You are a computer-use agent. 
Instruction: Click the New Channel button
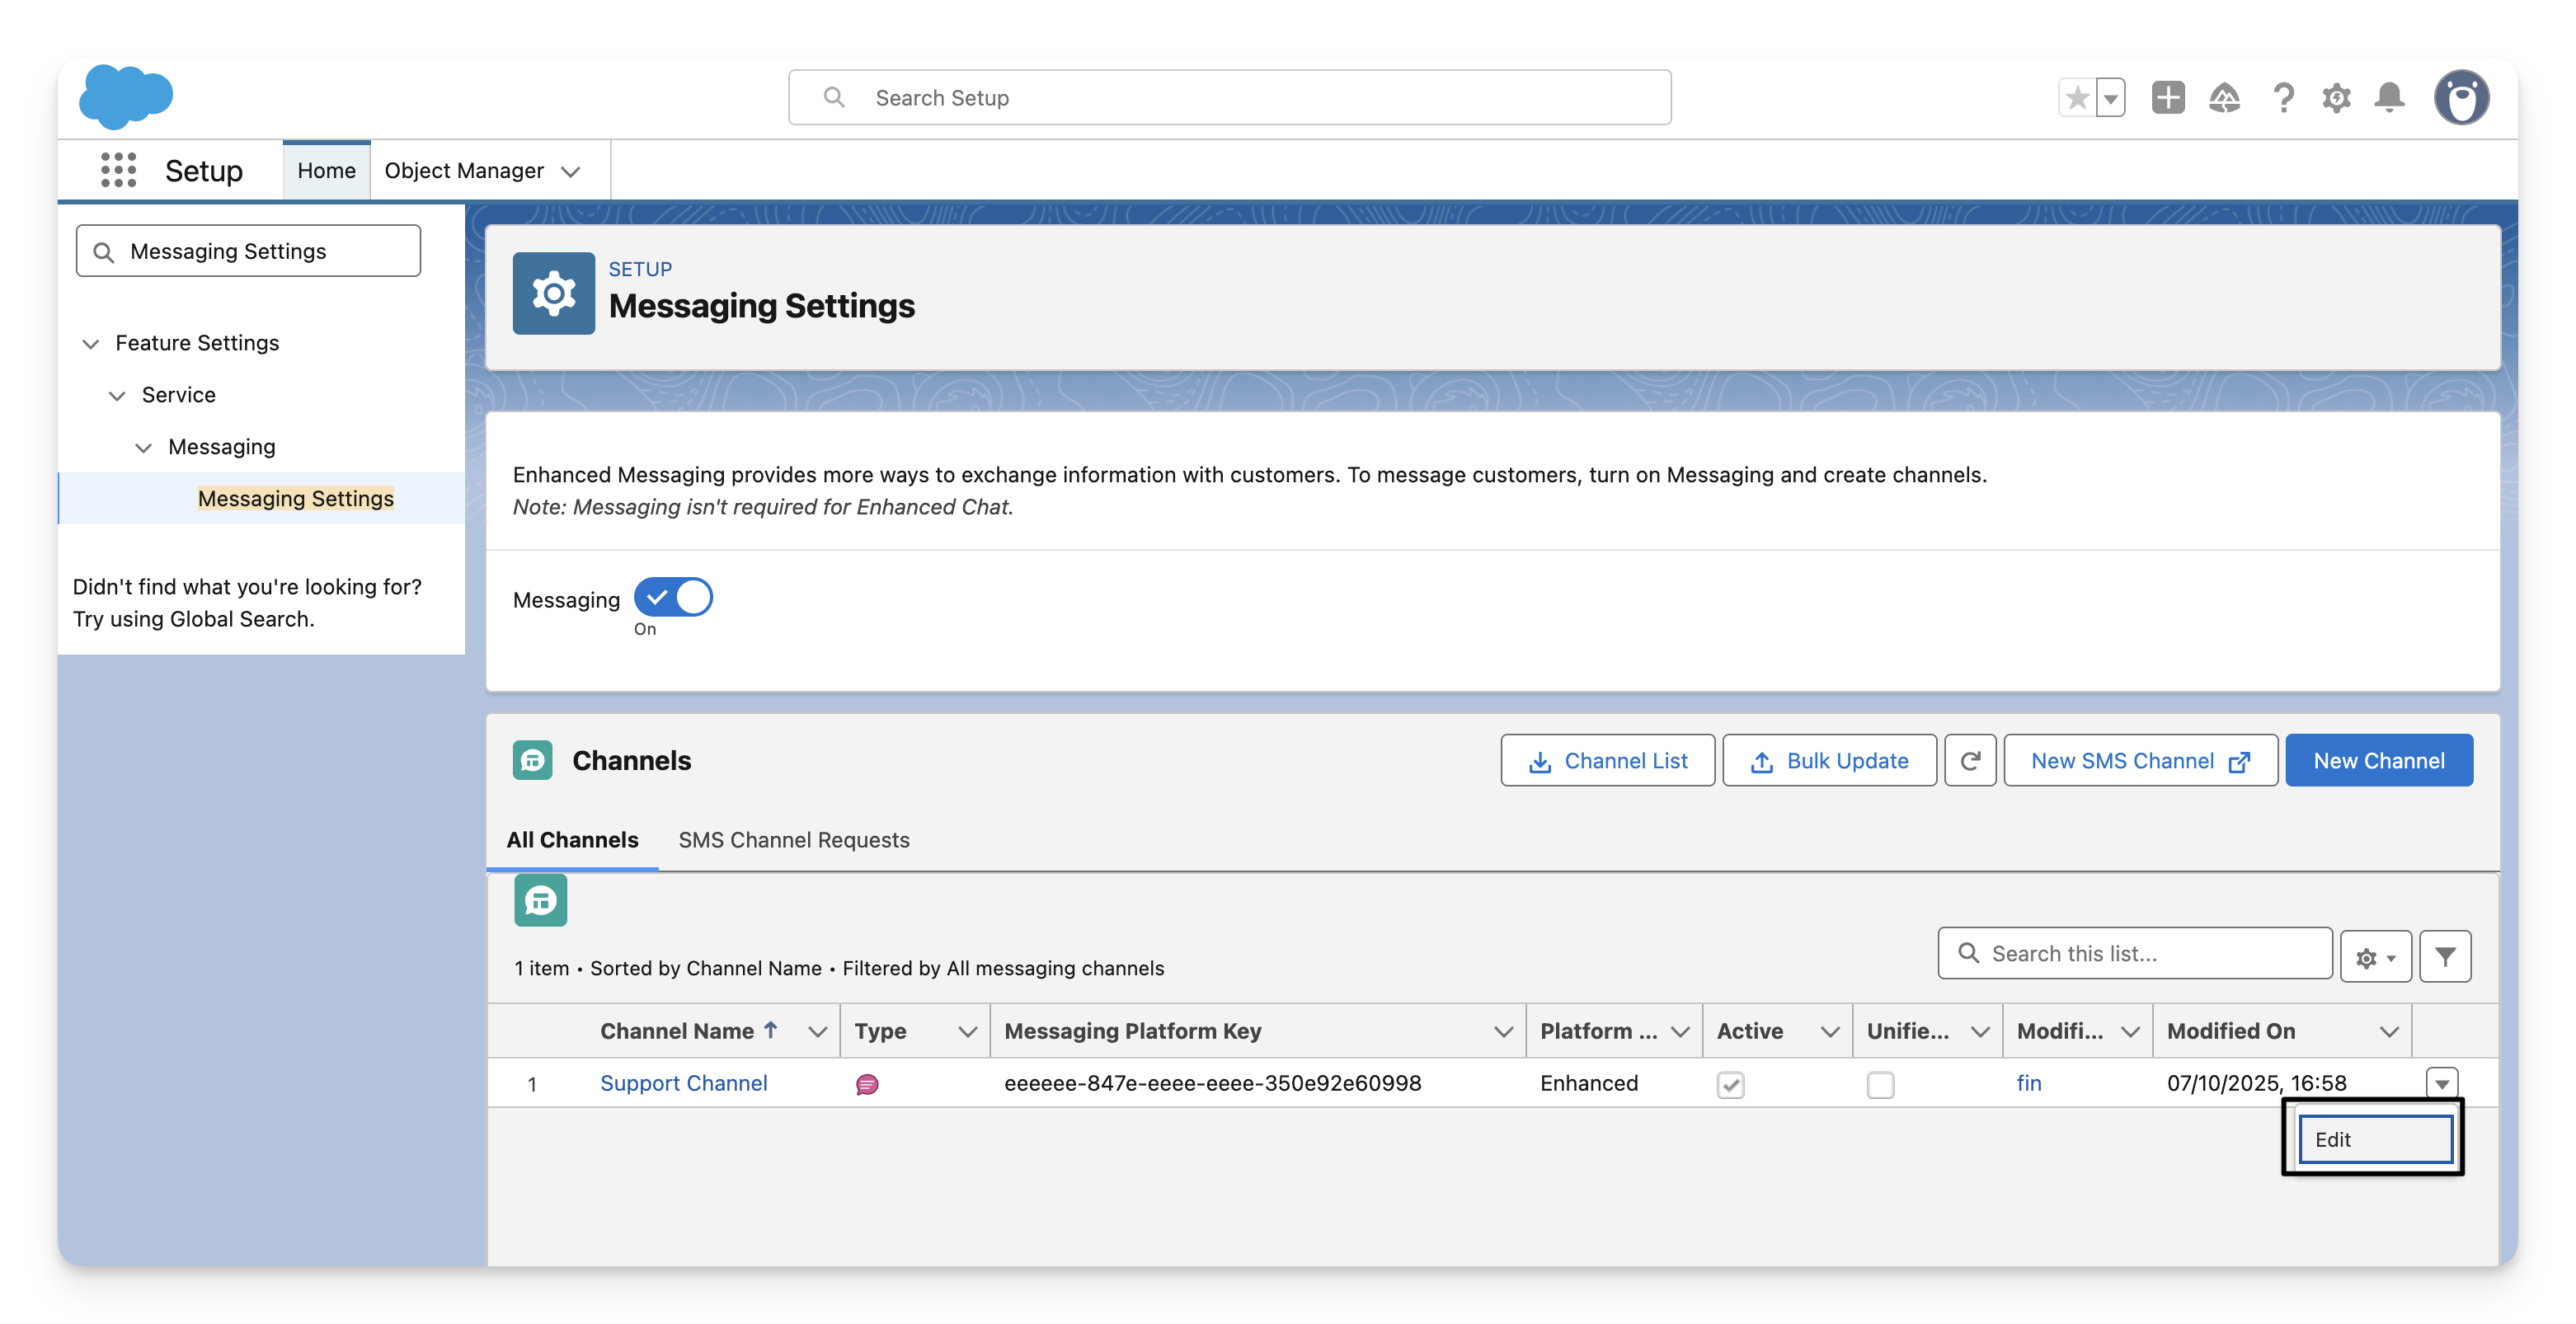(2378, 761)
